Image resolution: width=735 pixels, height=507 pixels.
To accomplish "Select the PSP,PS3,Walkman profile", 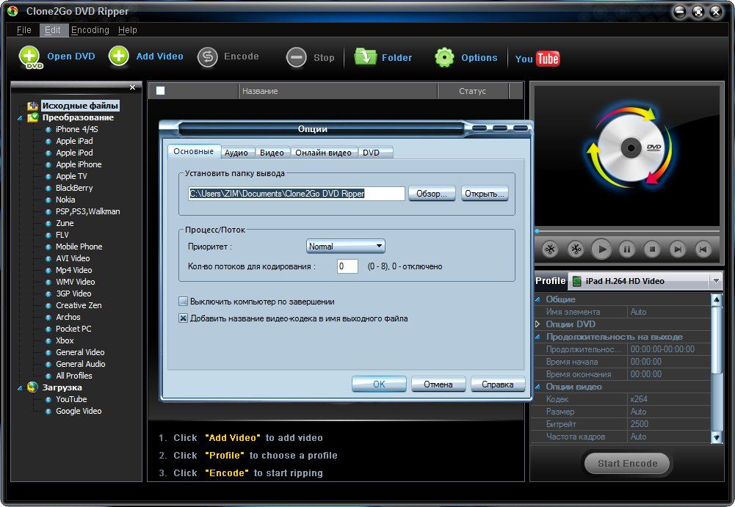I will (87, 211).
